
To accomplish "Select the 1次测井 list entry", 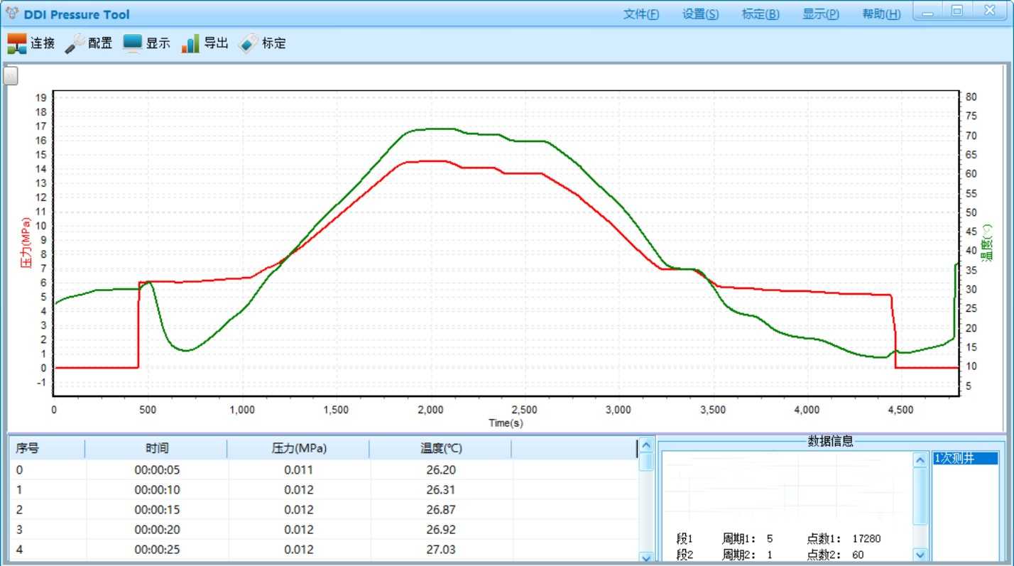I will (965, 459).
